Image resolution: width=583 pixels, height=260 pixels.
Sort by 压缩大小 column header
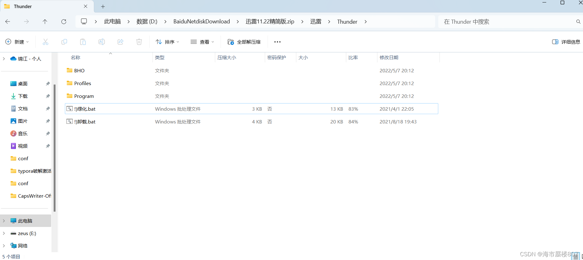pos(227,57)
